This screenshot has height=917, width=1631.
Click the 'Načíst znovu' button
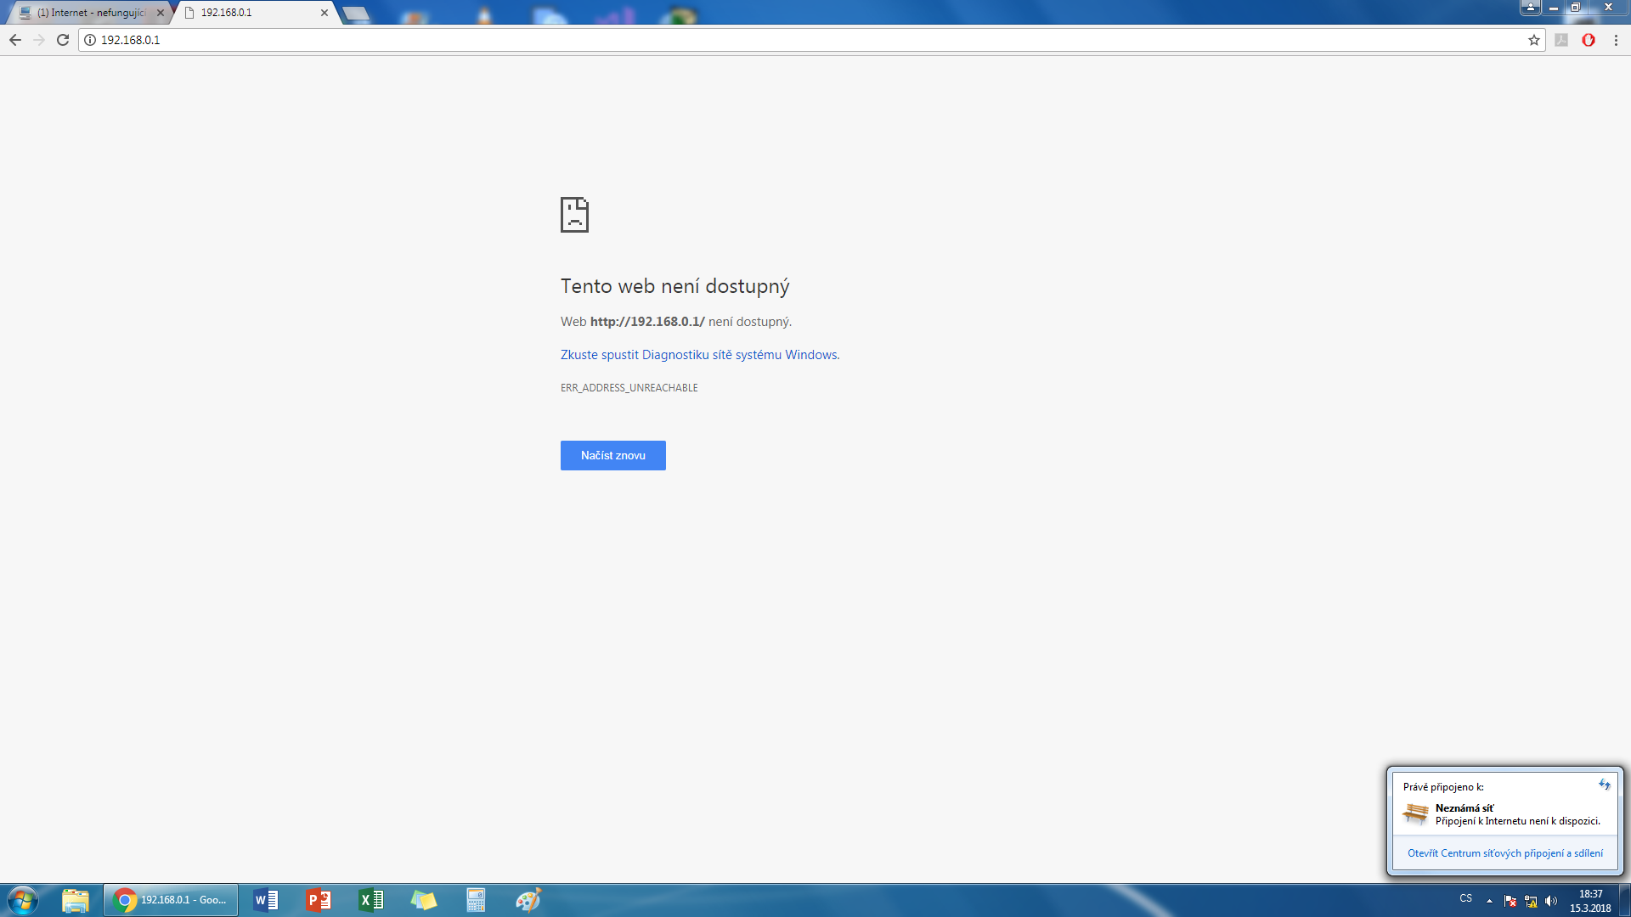point(612,456)
